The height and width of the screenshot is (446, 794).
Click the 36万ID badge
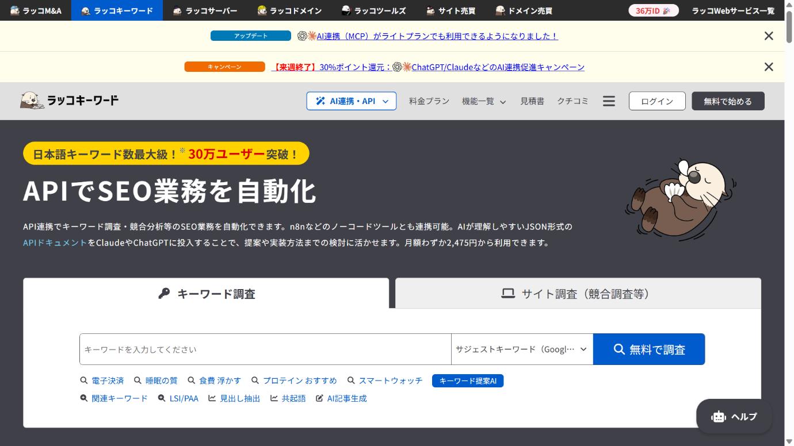tap(653, 10)
